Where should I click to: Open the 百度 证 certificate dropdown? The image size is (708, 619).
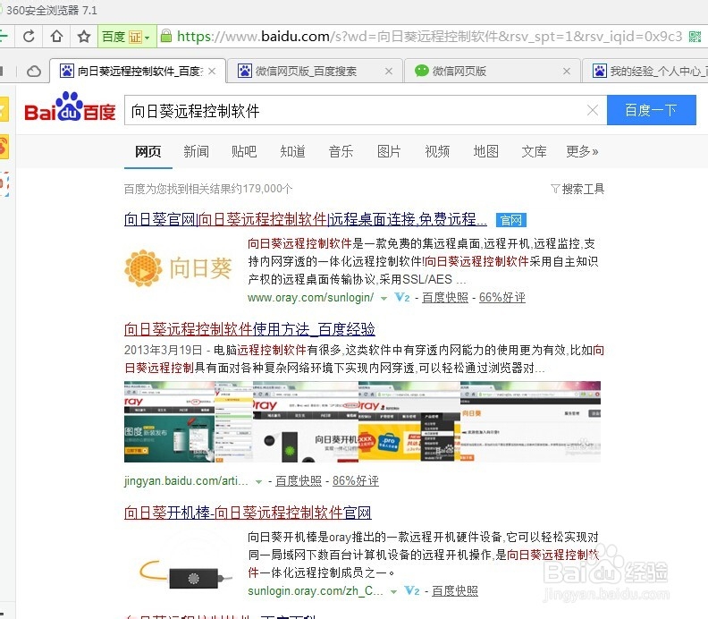pos(126,37)
